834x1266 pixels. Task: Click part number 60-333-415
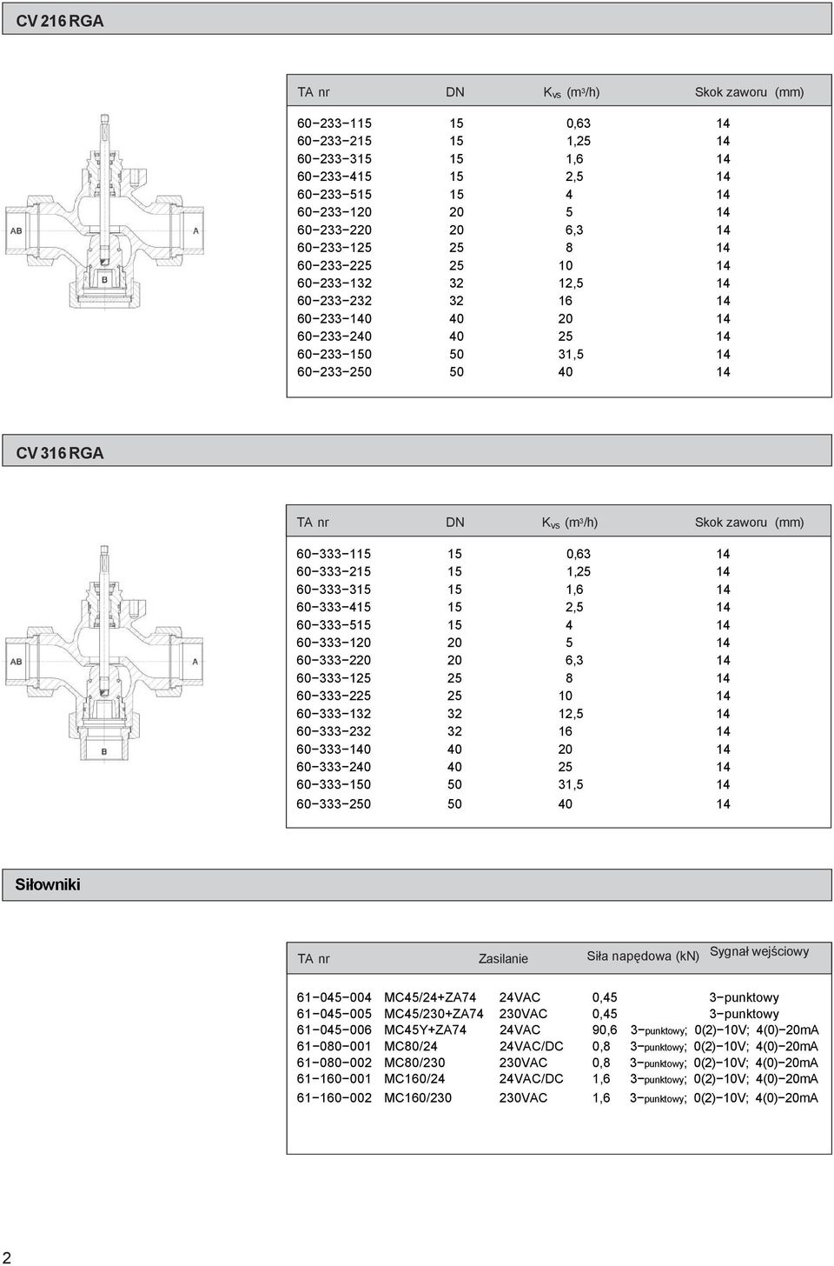[334, 607]
